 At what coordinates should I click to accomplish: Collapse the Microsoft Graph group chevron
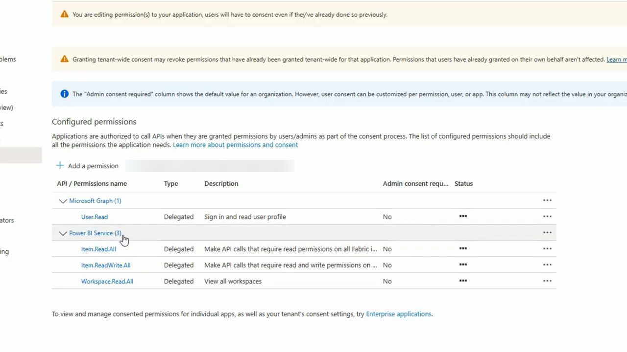[63, 201]
